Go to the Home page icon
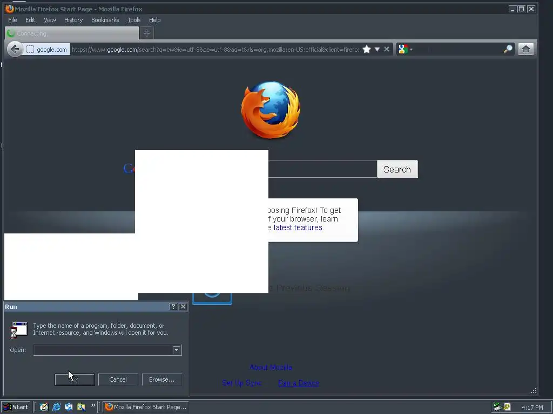Screen dimensions: 553x414 coord(526,49)
